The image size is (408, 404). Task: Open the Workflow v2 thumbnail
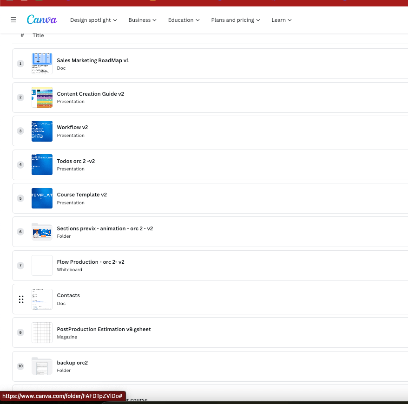[x=42, y=131]
